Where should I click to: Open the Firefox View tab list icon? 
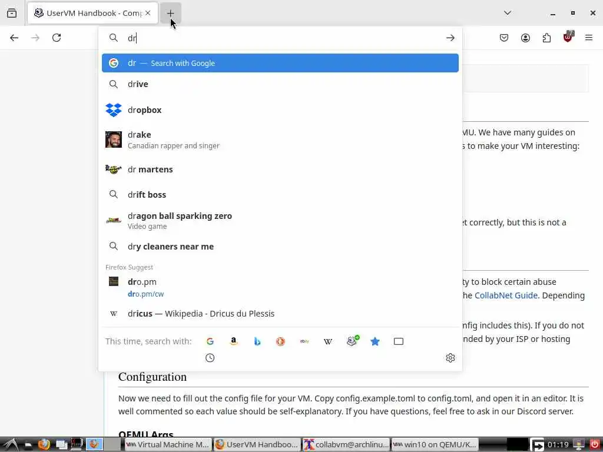pyautogui.click(x=12, y=13)
